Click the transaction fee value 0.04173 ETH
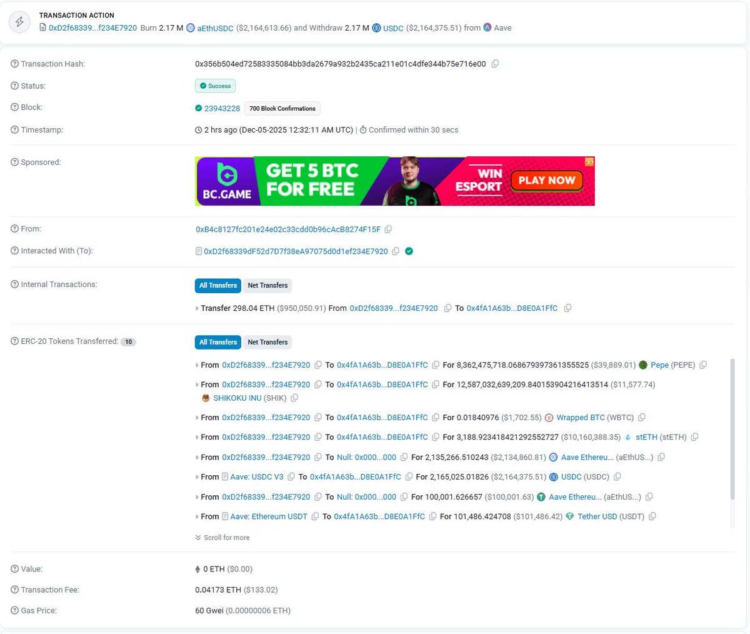Image resolution: width=750 pixels, height=634 pixels. [218, 590]
